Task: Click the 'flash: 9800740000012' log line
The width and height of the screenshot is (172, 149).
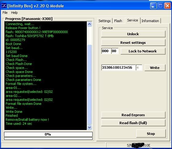Action: 37,32
